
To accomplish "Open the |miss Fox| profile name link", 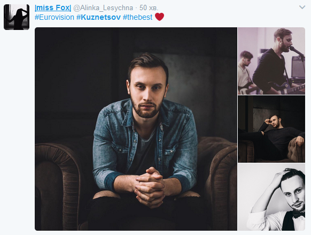I will (53, 7).
